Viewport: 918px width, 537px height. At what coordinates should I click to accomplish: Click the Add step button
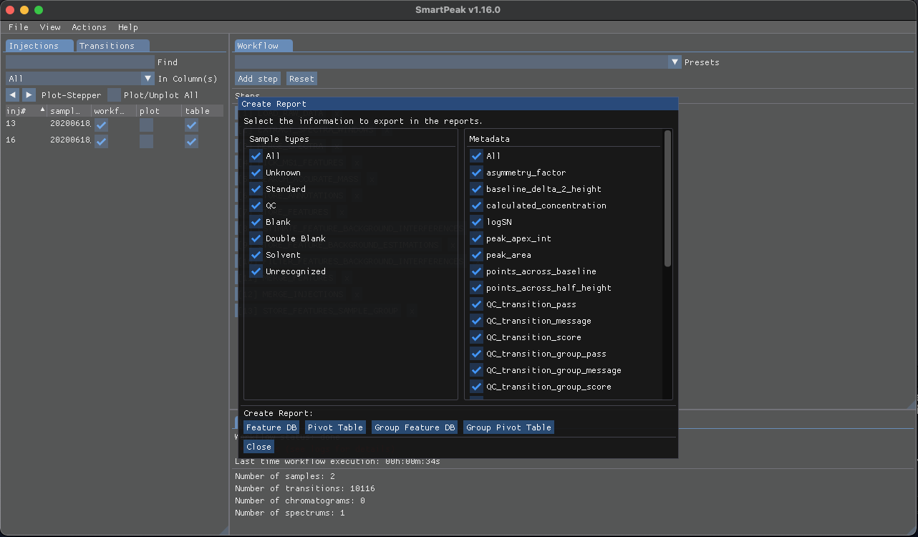pos(258,79)
